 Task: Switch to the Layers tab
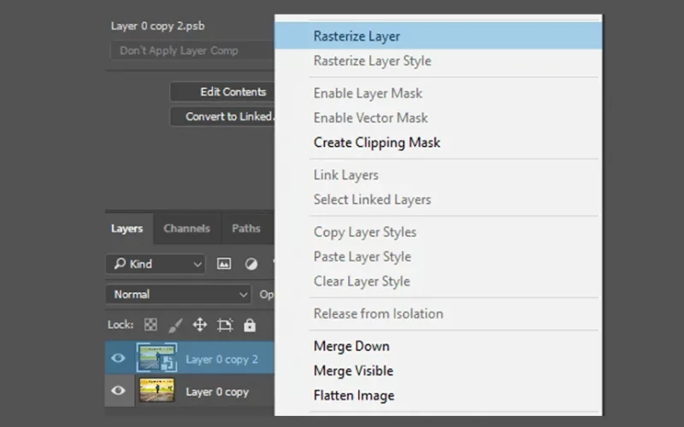coord(127,228)
